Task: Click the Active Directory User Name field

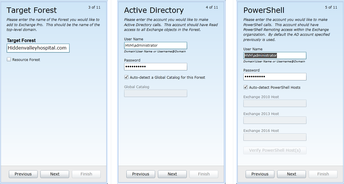Action: click(156, 45)
